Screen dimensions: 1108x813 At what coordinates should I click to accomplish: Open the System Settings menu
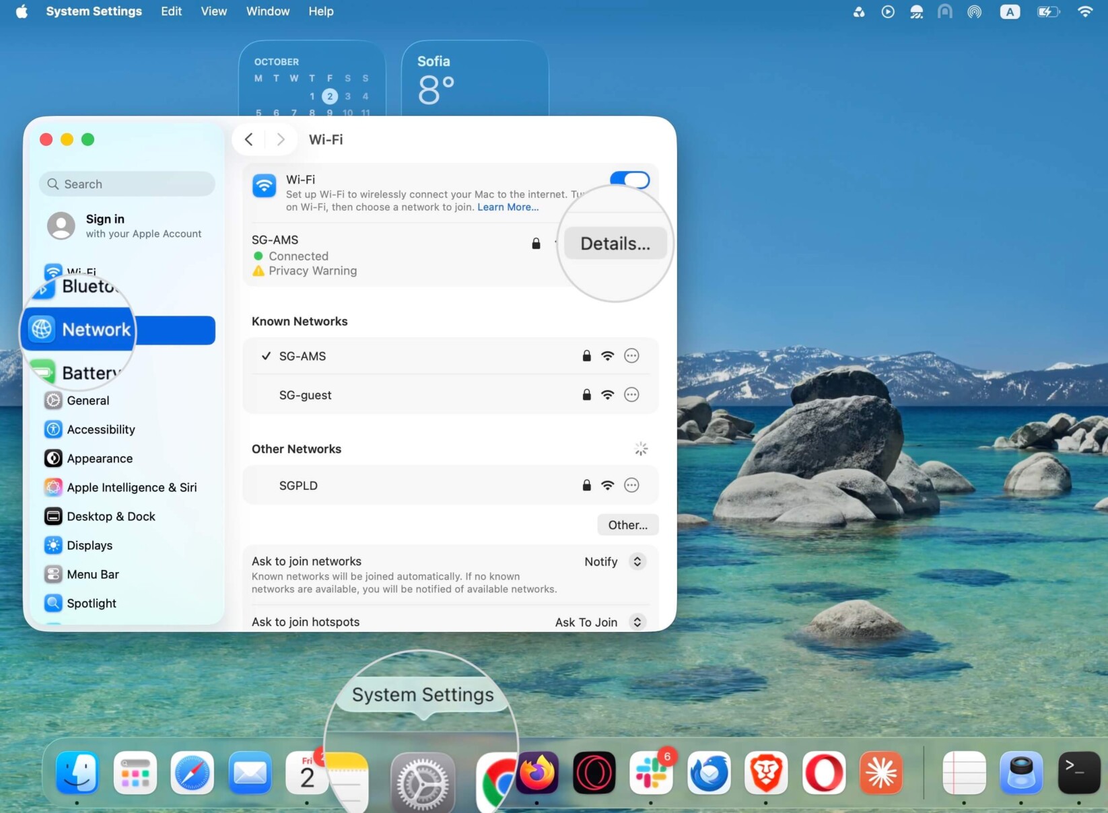pos(94,11)
